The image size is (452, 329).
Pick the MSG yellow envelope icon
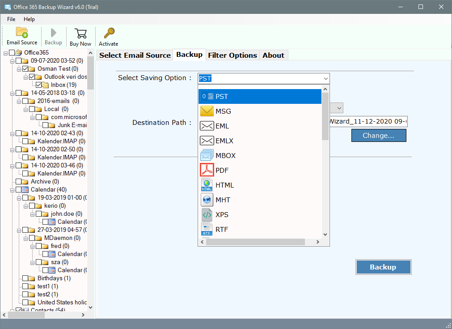(x=207, y=111)
